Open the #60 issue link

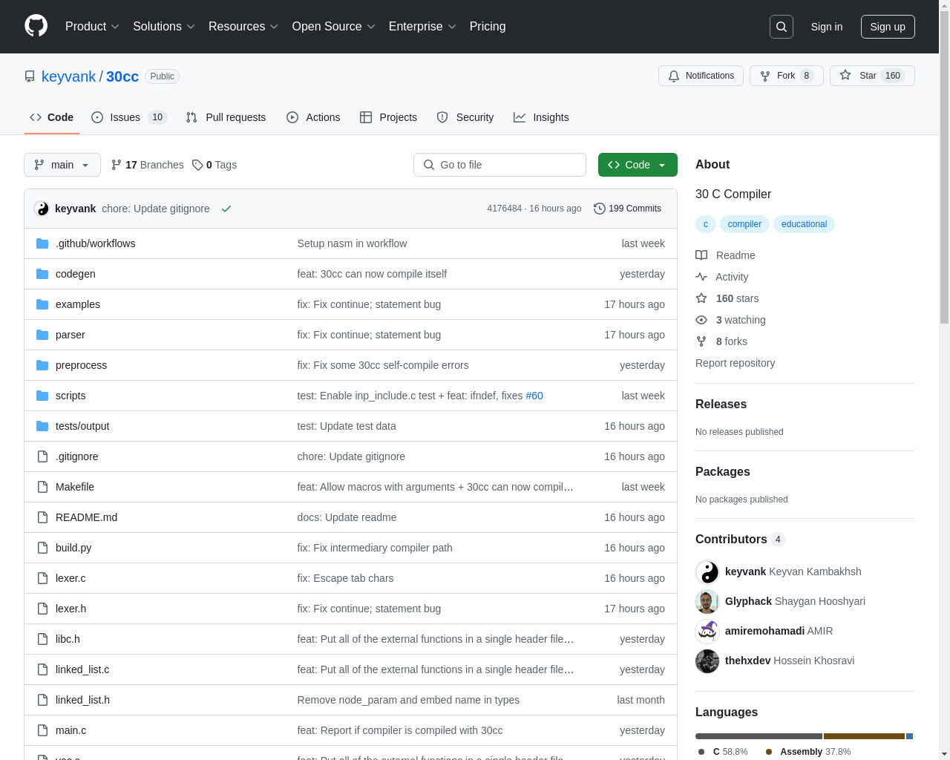tap(534, 396)
